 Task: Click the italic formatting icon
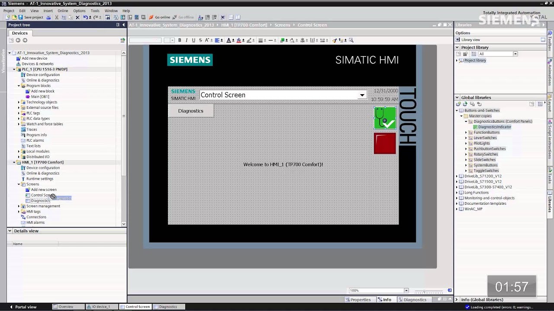(x=187, y=40)
